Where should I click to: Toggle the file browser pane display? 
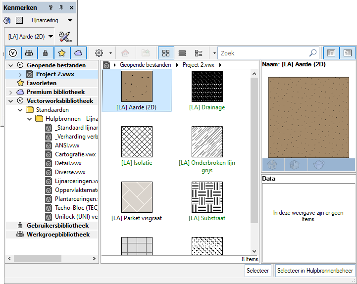coord(331,53)
